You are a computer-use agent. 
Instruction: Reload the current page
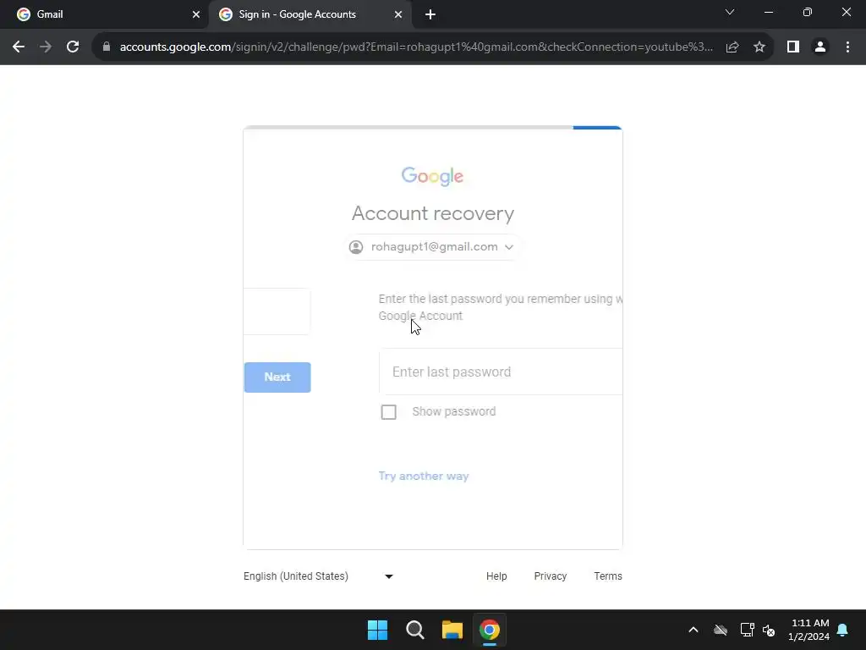pyautogui.click(x=73, y=47)
